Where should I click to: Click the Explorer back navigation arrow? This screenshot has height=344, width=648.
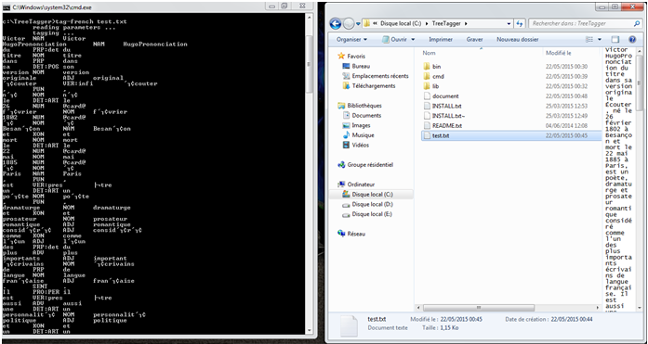(336, 24)
